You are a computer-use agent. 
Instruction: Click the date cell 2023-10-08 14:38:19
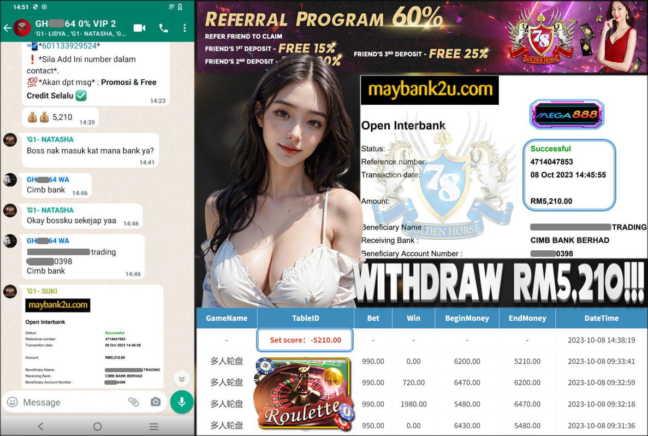coord(601,340)
